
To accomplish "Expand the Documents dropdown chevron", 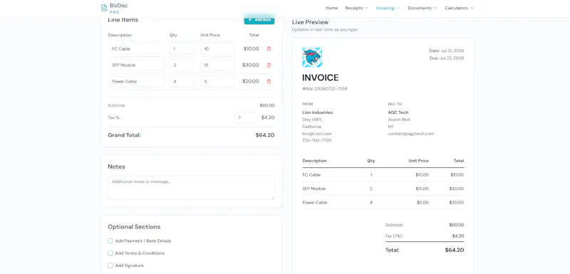I will tap(435, 8).
